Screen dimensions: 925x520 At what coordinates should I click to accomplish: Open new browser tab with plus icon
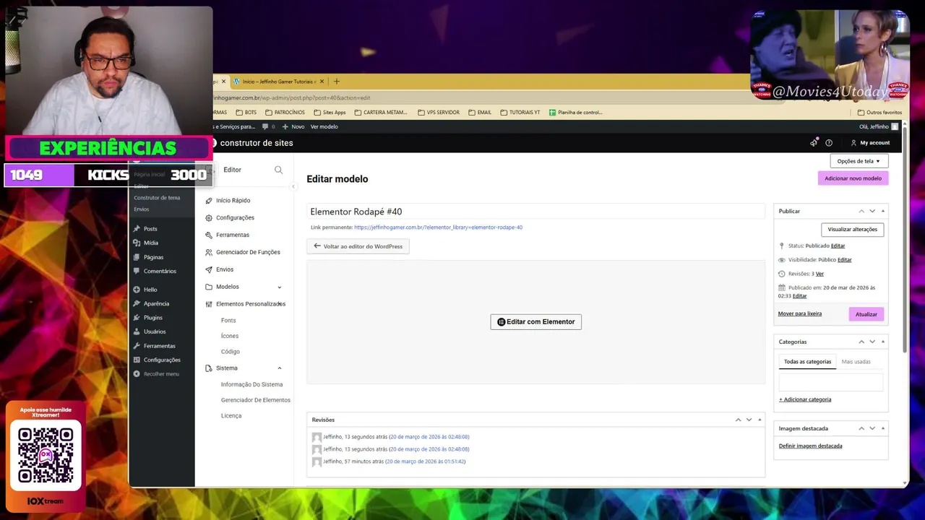[x=336, y=82]
